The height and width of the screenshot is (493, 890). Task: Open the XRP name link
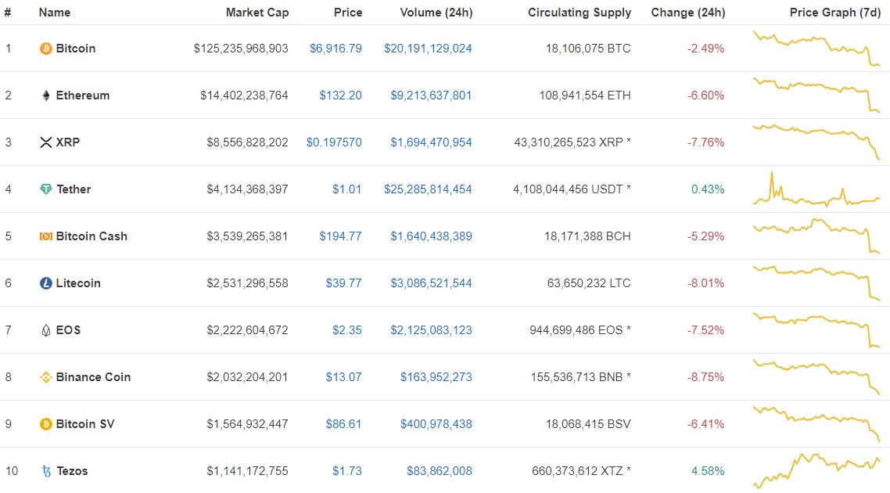67,142
